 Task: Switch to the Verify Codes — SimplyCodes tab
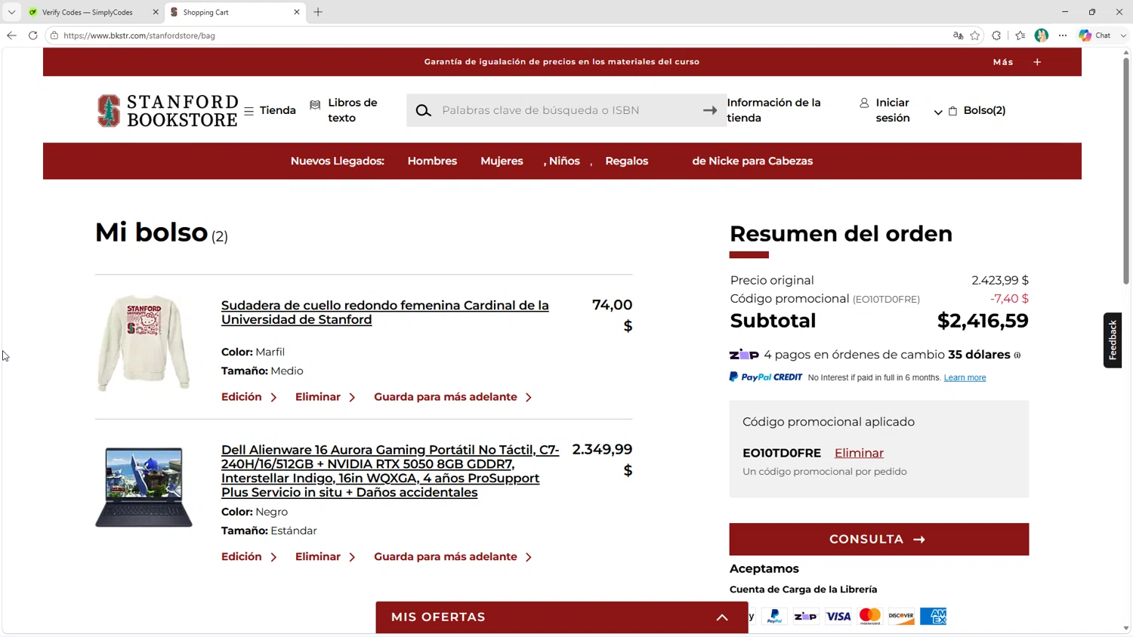(87, 12)
